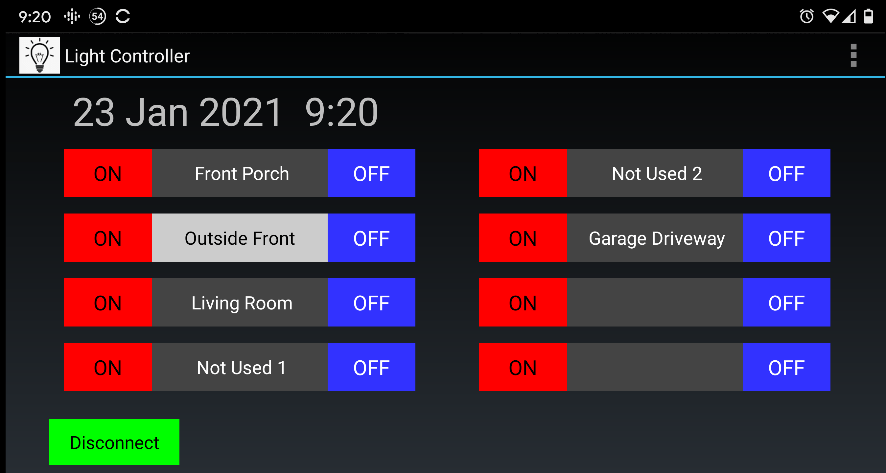Turn OFF the unlabeled bottom right channel
Screen dimensions: 886x473
pos(787,367)
